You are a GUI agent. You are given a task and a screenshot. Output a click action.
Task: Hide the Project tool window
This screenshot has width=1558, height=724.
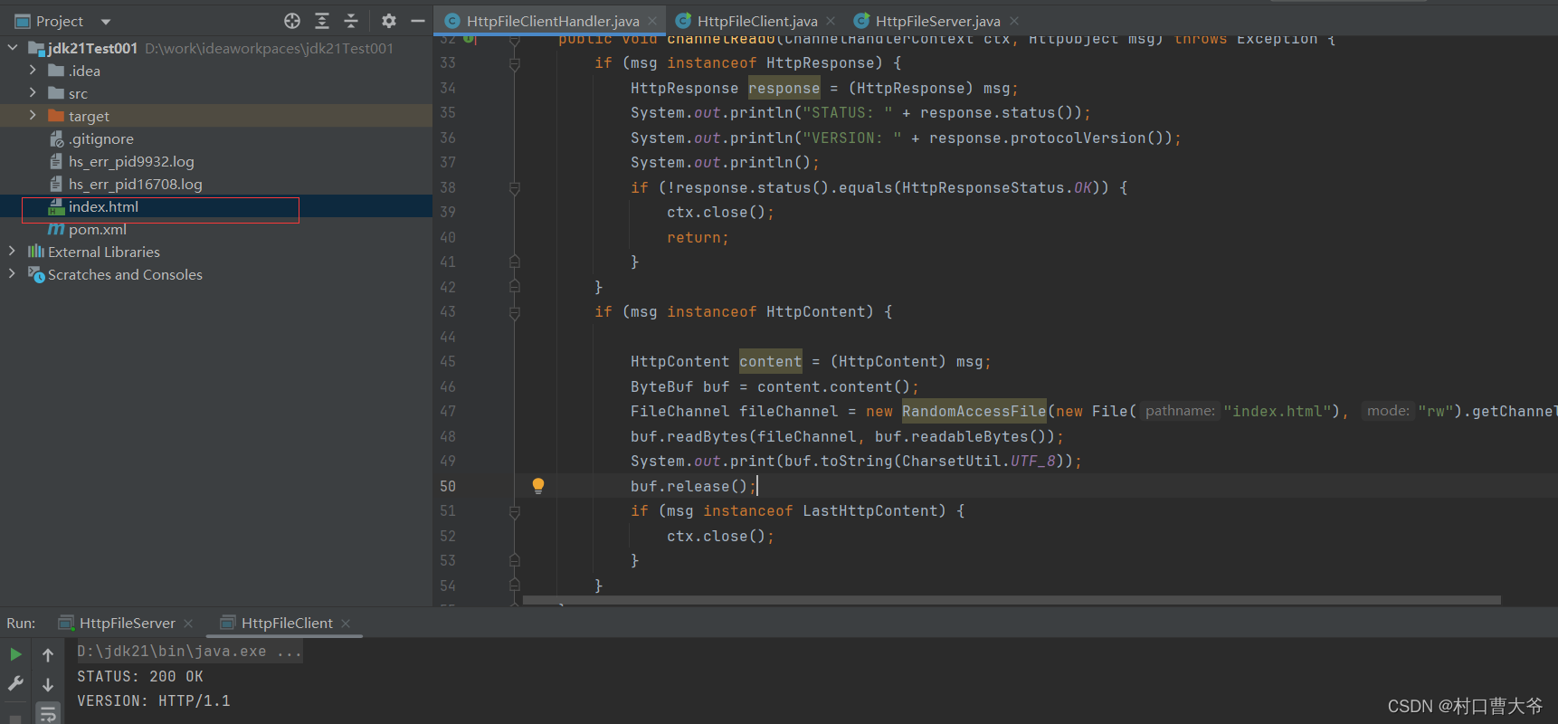coord(417,21)
